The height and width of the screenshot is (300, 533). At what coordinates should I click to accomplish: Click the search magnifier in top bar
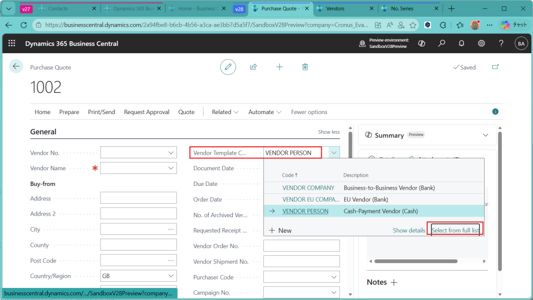(x=441, y=43)
